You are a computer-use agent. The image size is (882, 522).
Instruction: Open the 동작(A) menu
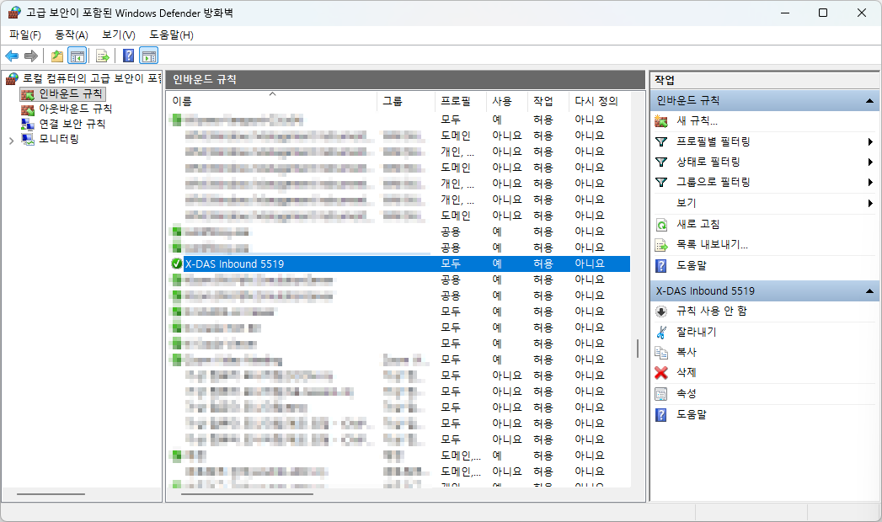(x=71, y=35)
